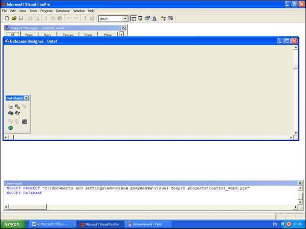Click the Database Designer scroll right arrow
The width and height of the screenshot is (306, 229).
point(291,137)
